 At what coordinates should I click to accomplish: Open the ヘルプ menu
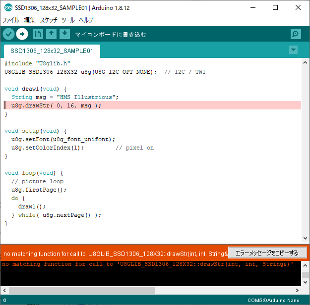coord(86,20)
